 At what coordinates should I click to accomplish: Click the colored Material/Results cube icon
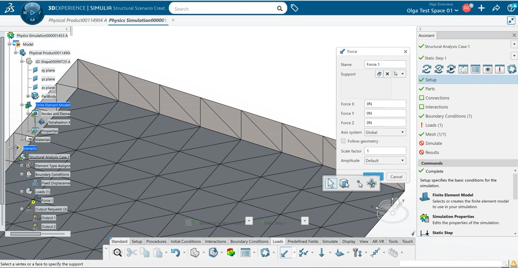click(231, 253)
